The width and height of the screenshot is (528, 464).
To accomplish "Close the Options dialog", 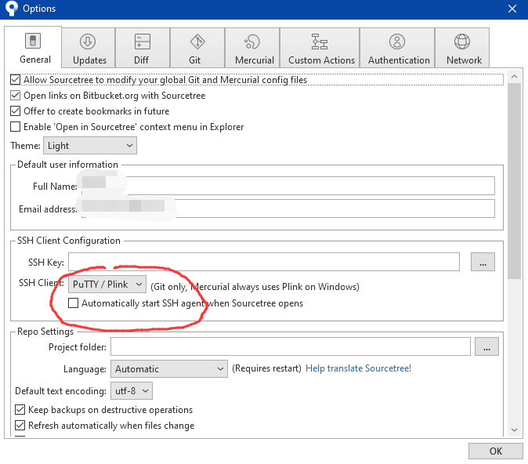I will point(512,9).
